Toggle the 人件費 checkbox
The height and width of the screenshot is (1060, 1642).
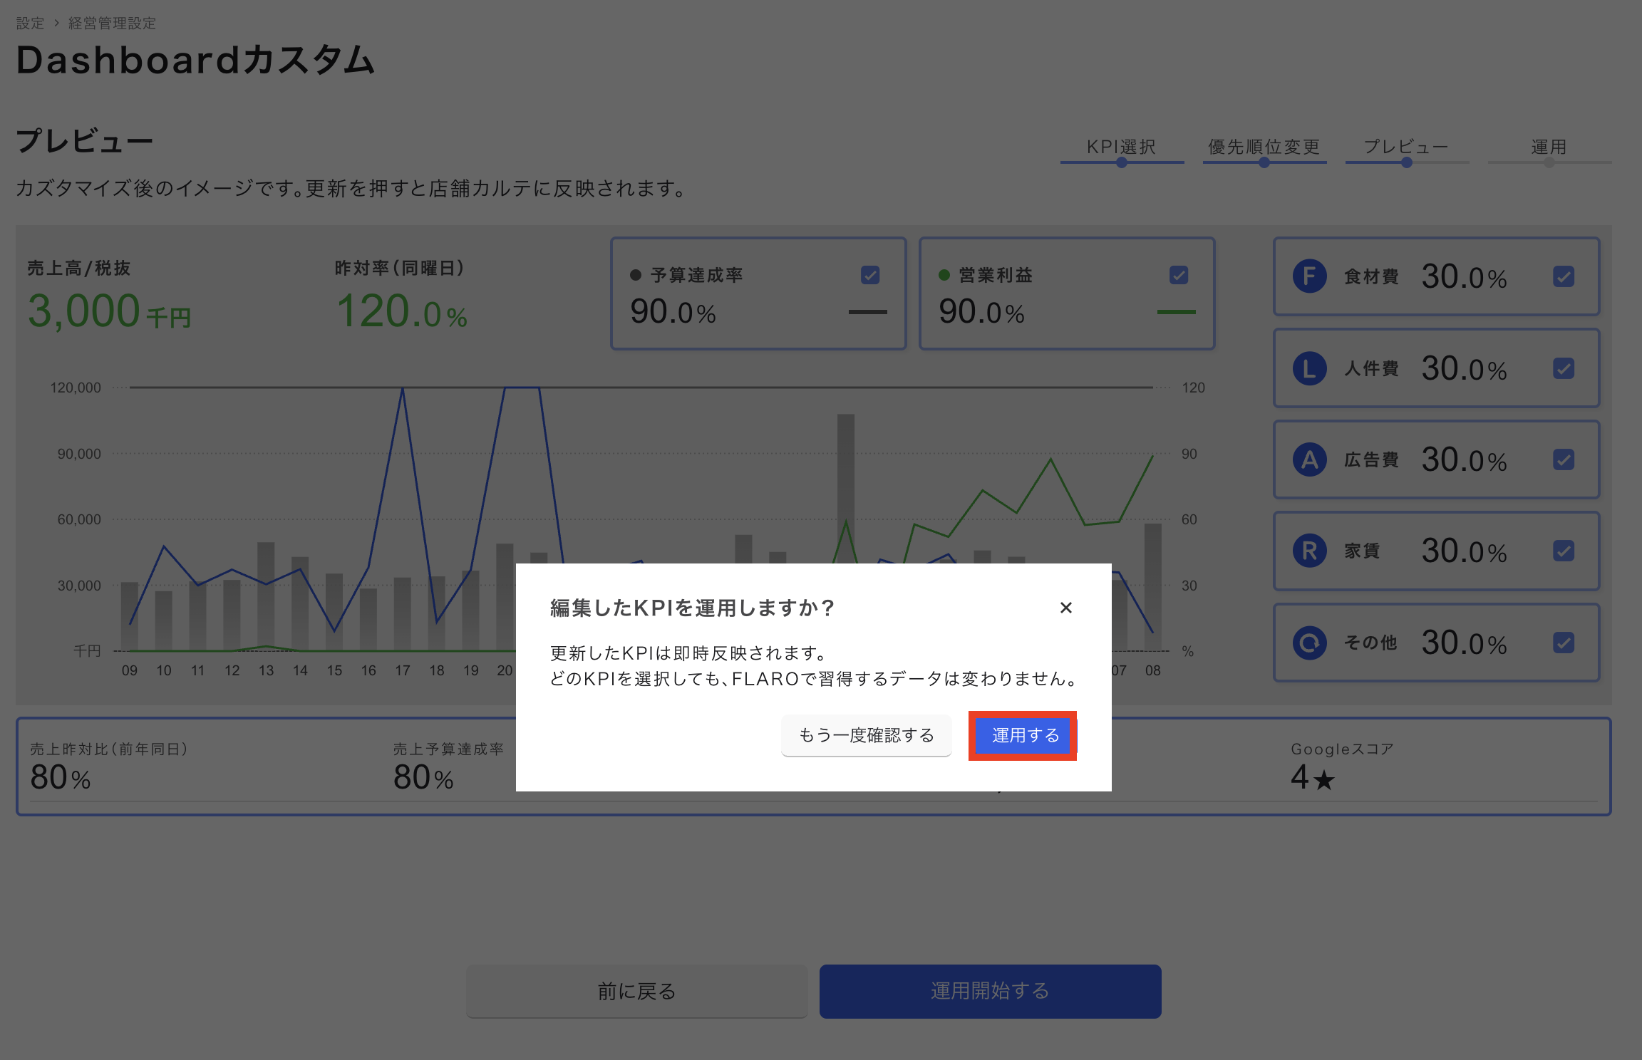(x=1564, y=368)
